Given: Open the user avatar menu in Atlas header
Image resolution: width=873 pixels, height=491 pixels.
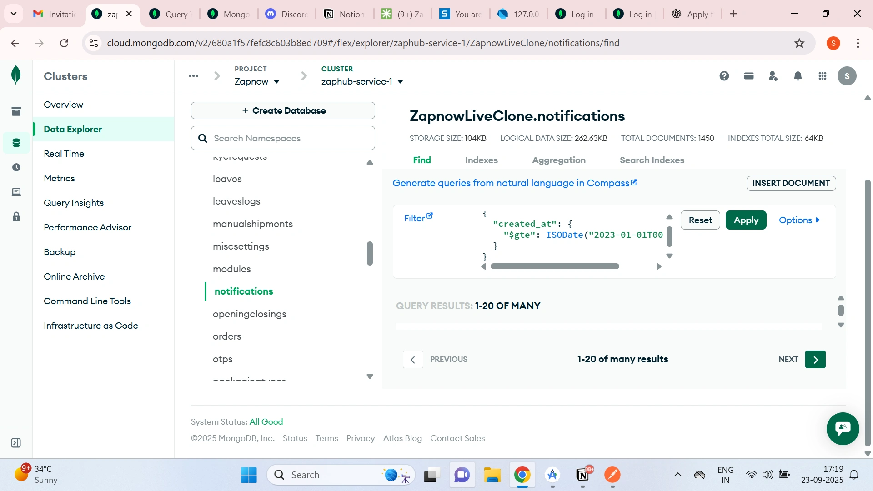Looking at the screenshot, I should (x=847, y=76).
